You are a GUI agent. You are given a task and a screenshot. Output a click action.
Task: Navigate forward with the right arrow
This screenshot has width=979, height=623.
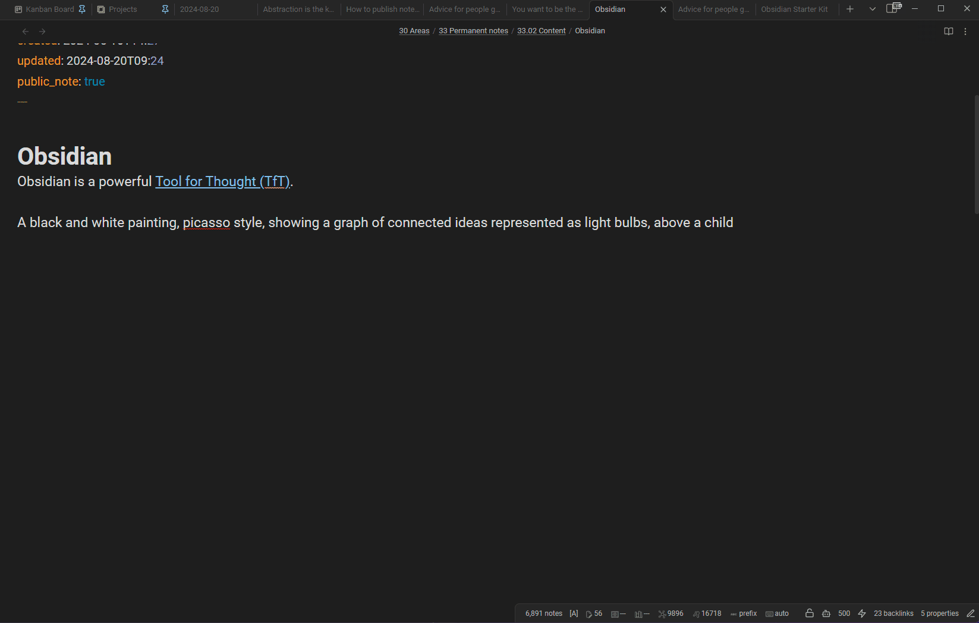pyautogui.click(x=42, y=32)
